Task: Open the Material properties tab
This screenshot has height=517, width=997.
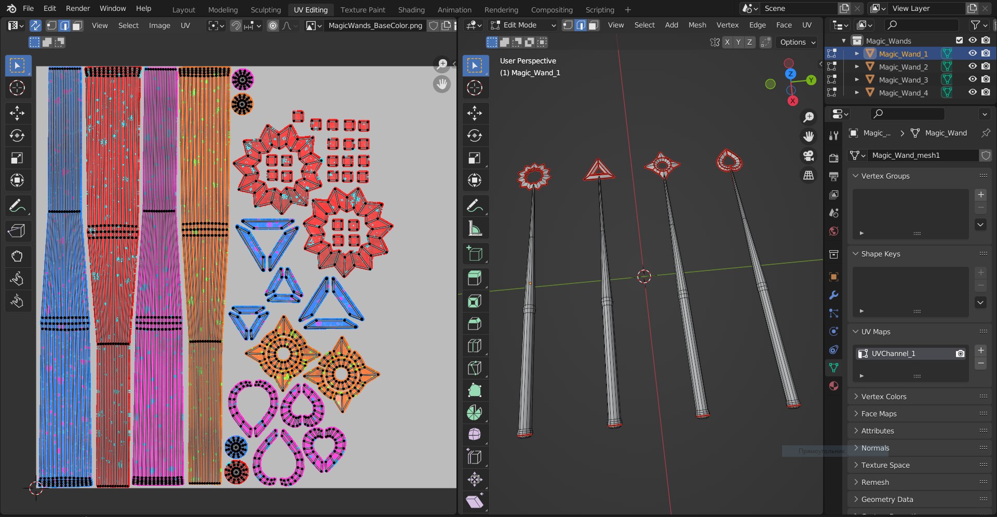Action: point(833,386)
